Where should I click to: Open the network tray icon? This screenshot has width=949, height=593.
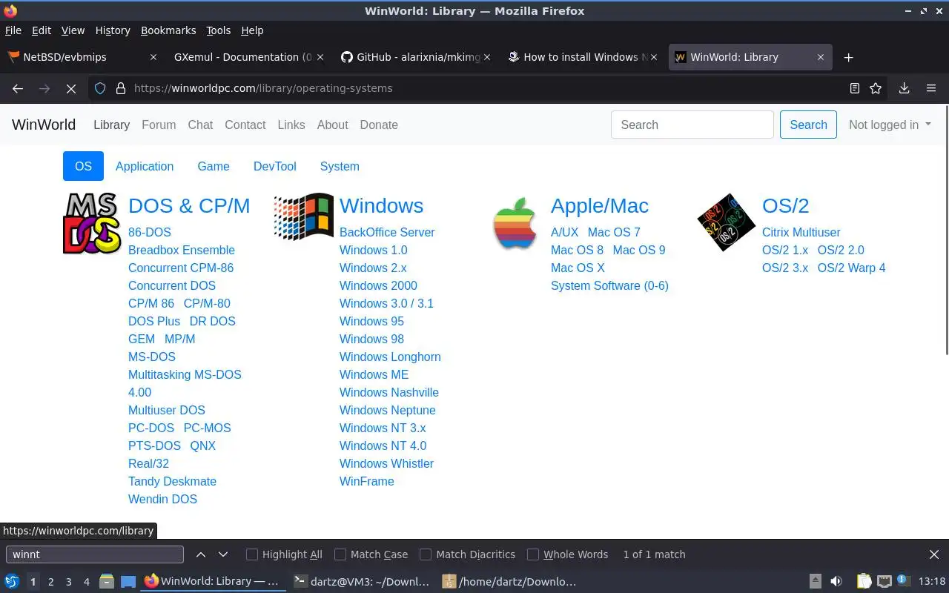click(884, 582)
